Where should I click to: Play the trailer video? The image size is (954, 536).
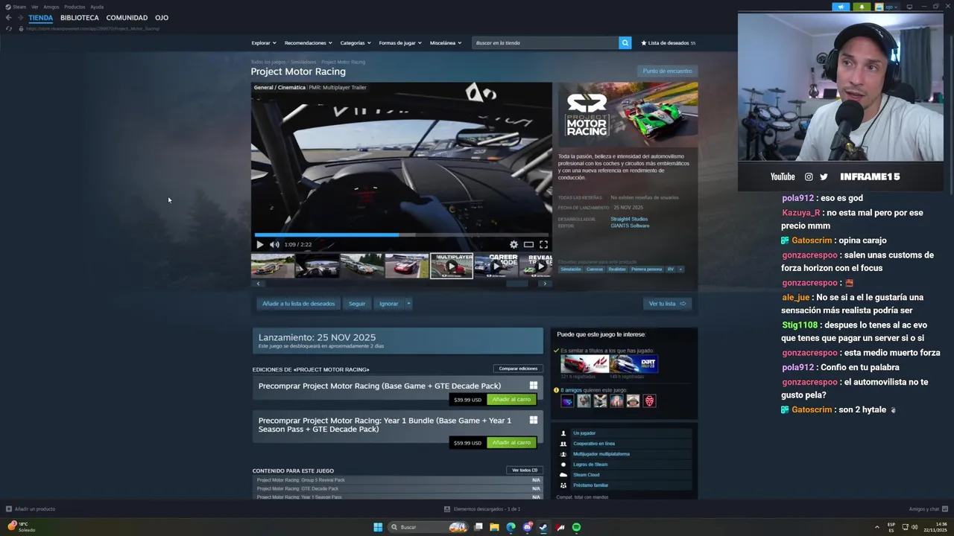259,244
